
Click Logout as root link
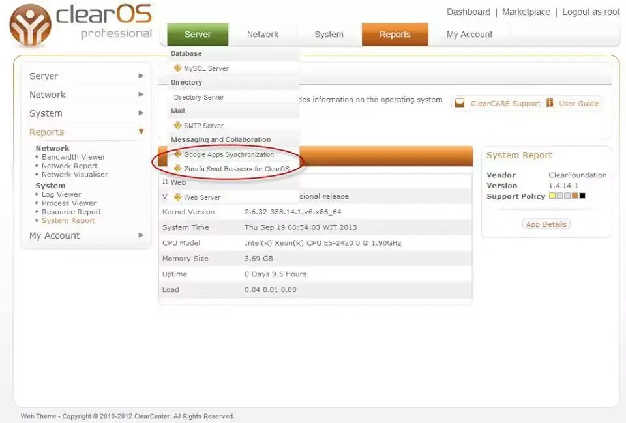(591, 12)
